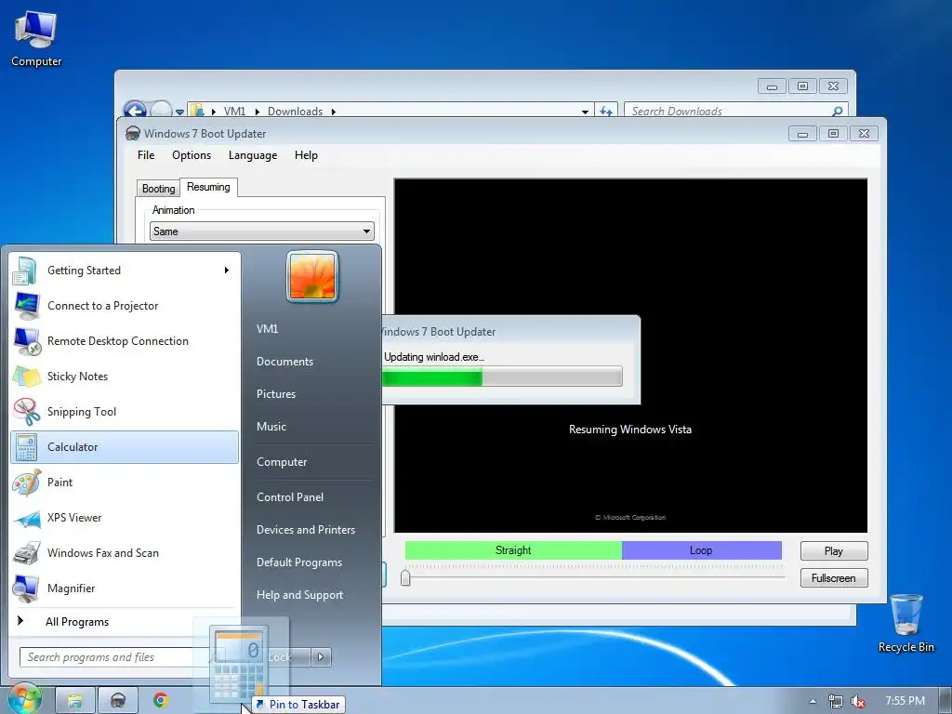The width and height of the screenshot is (952, 714).
Task: Click the animation frame slider handle
Action: pos(405,576)
